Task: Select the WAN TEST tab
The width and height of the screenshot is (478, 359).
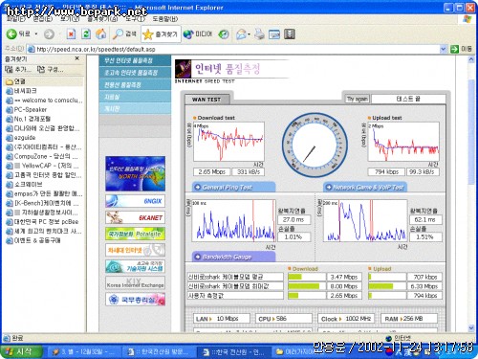Action: (206, 100)
